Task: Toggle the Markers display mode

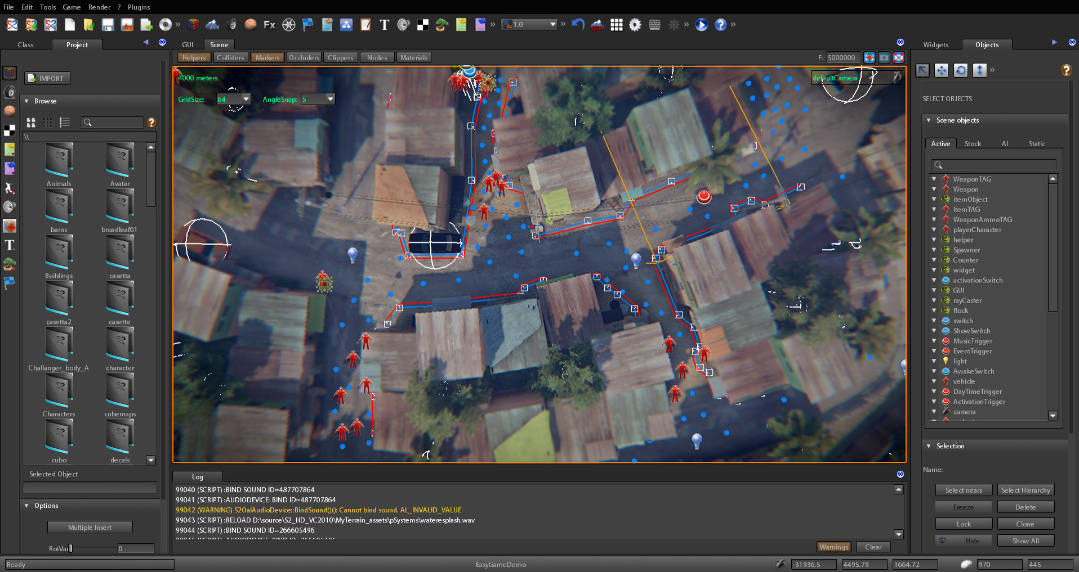Action: 267,57
